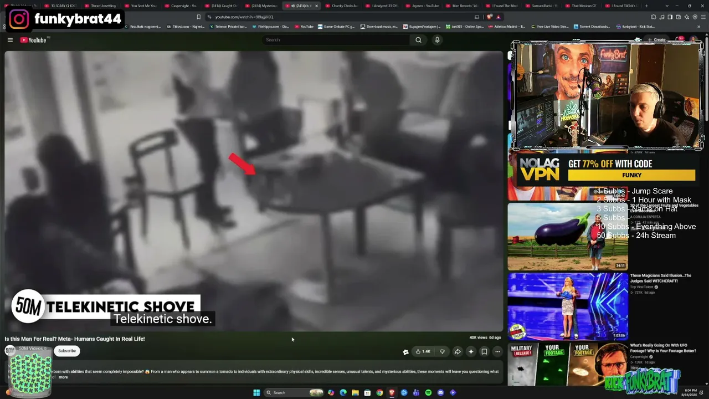Switch to the '13 SCARY GHOST' tab
The width and height of the screenshot is (709, 399).
coord(60,6)
